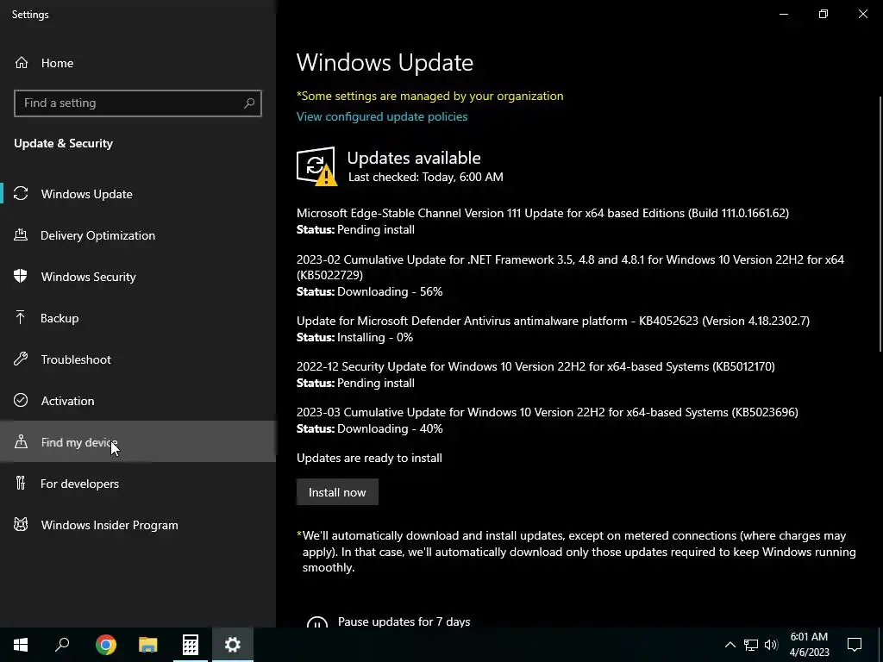Launch Google Chrome from taskbar
Screen dimensions: 883x662
(106, 645)
